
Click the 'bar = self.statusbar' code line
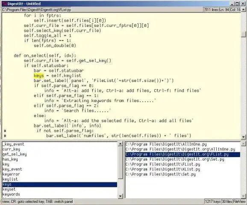point(59,71)
